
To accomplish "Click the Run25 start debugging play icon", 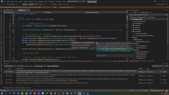I will [x=38, y=4].
